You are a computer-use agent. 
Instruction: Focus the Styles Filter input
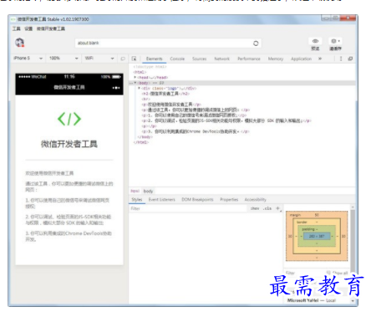point(188,208)
